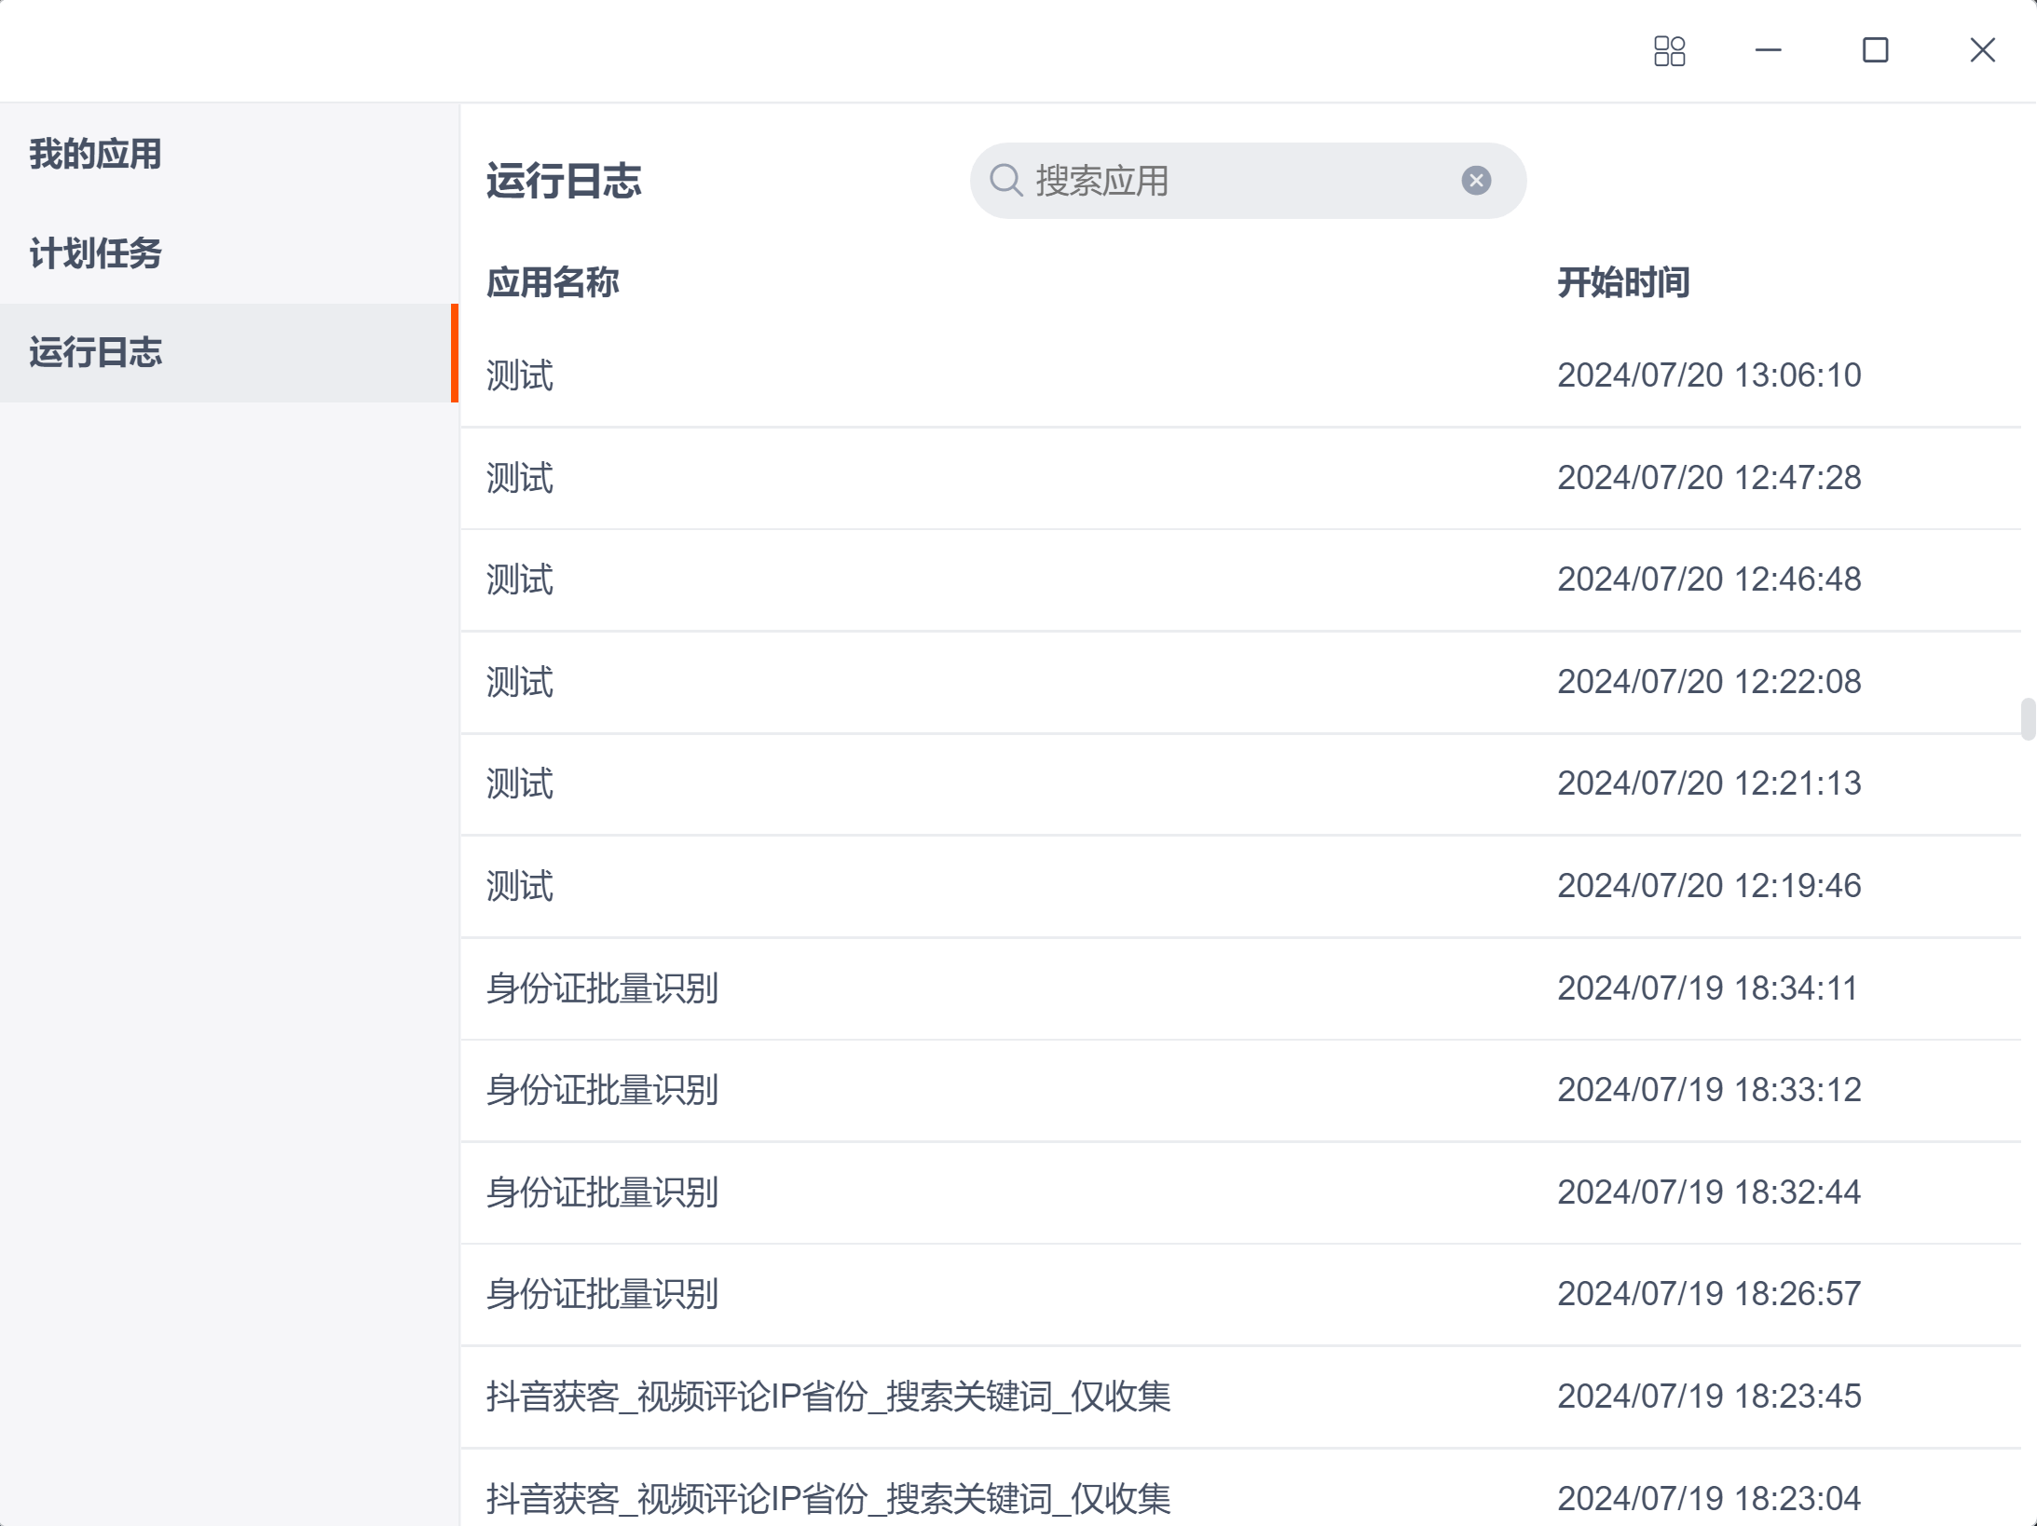The height and width of the screenshot is (1526, 2037).
Task: Open 测试 log started at 13:06:10
Action: [x=520, y=375]
